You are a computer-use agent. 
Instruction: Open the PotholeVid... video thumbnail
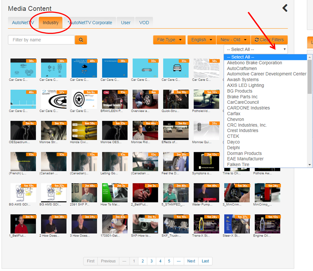point(206,99)
